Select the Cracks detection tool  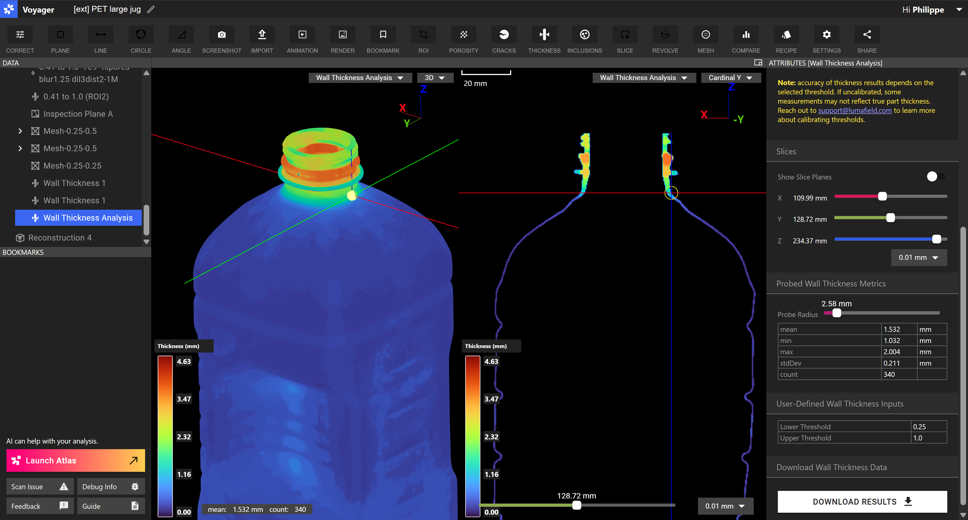coord(504,34)
